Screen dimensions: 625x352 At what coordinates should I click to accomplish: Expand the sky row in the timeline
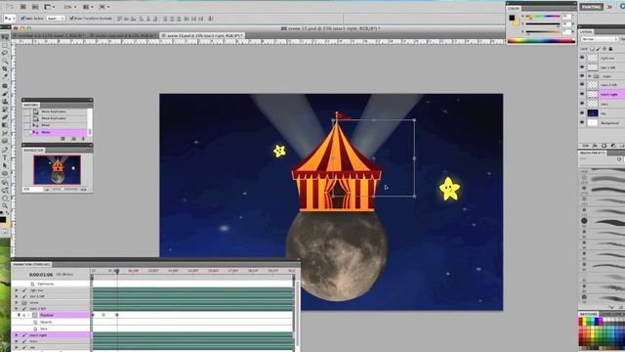click(x=17, y=348)
